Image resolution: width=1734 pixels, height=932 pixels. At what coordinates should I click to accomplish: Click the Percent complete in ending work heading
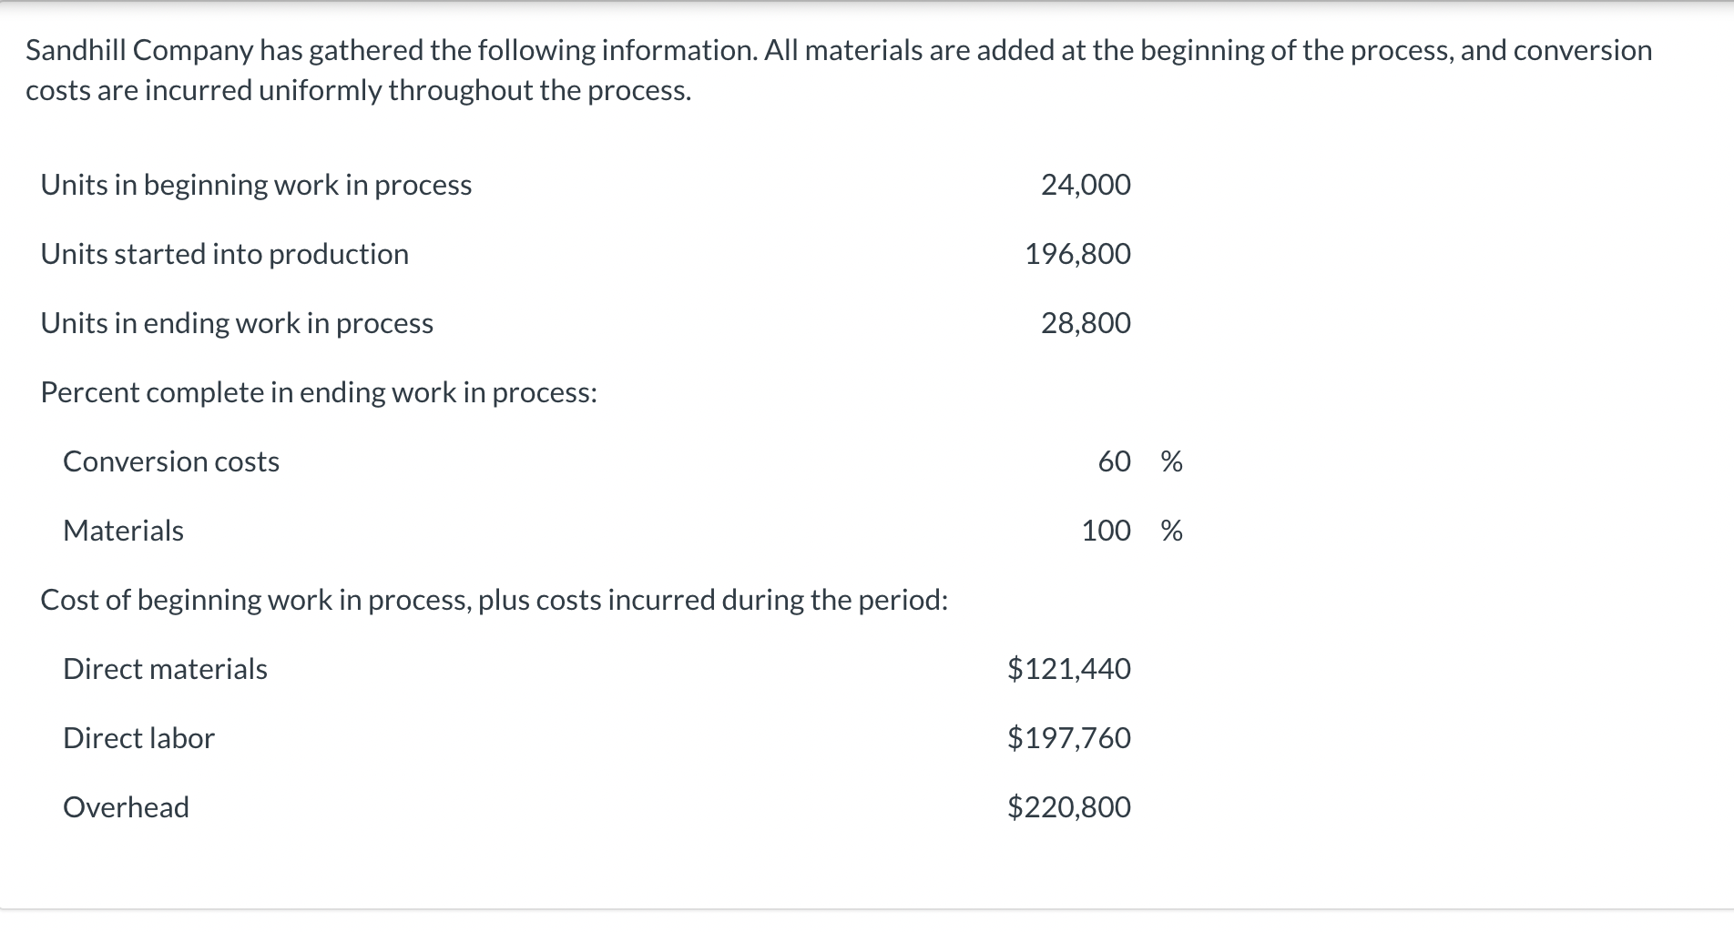tap(319, 392)
